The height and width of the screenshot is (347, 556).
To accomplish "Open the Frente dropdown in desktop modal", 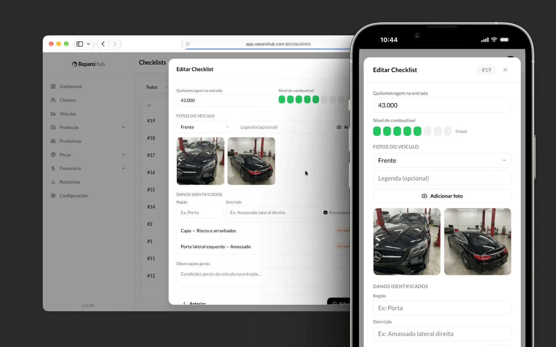I will (x=204, y=127).
